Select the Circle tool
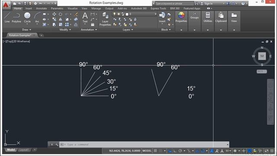277x156 pixels. 27,17
